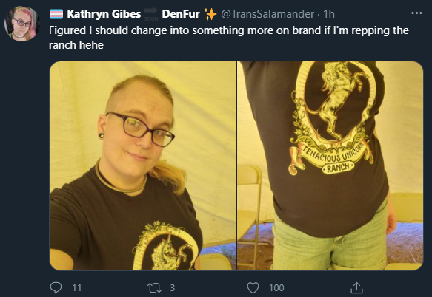Click the reply speech bubble icon
Viewport: 432px width, 297px height.
[x=56, y=287]
